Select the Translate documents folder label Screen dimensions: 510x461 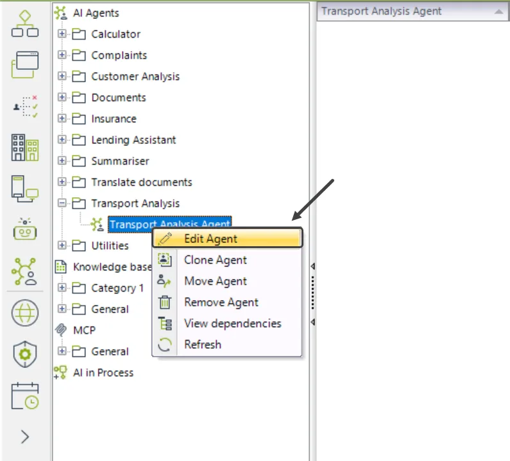tap(142, 182)
